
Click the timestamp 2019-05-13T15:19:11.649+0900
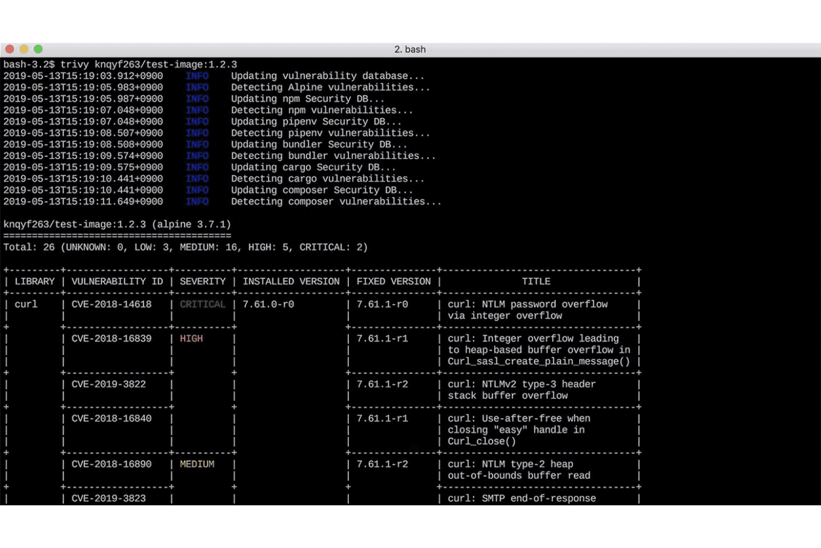click(x=83, y=202)
